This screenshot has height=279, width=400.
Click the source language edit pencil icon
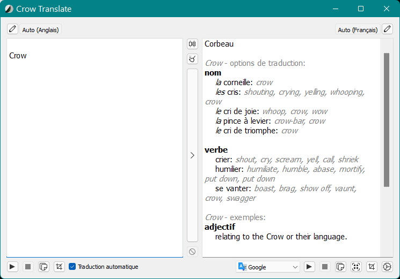coord(12,29)
